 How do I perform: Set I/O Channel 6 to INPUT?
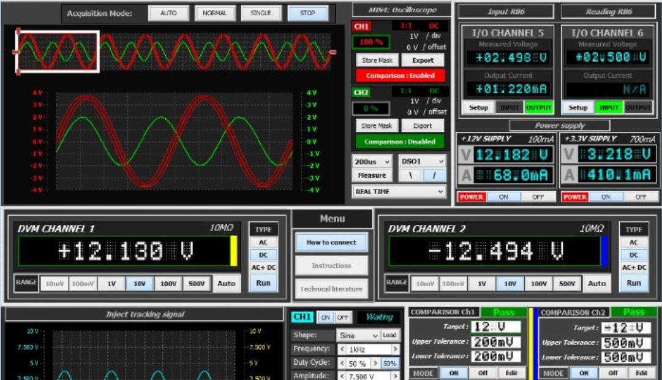point(608,108)
